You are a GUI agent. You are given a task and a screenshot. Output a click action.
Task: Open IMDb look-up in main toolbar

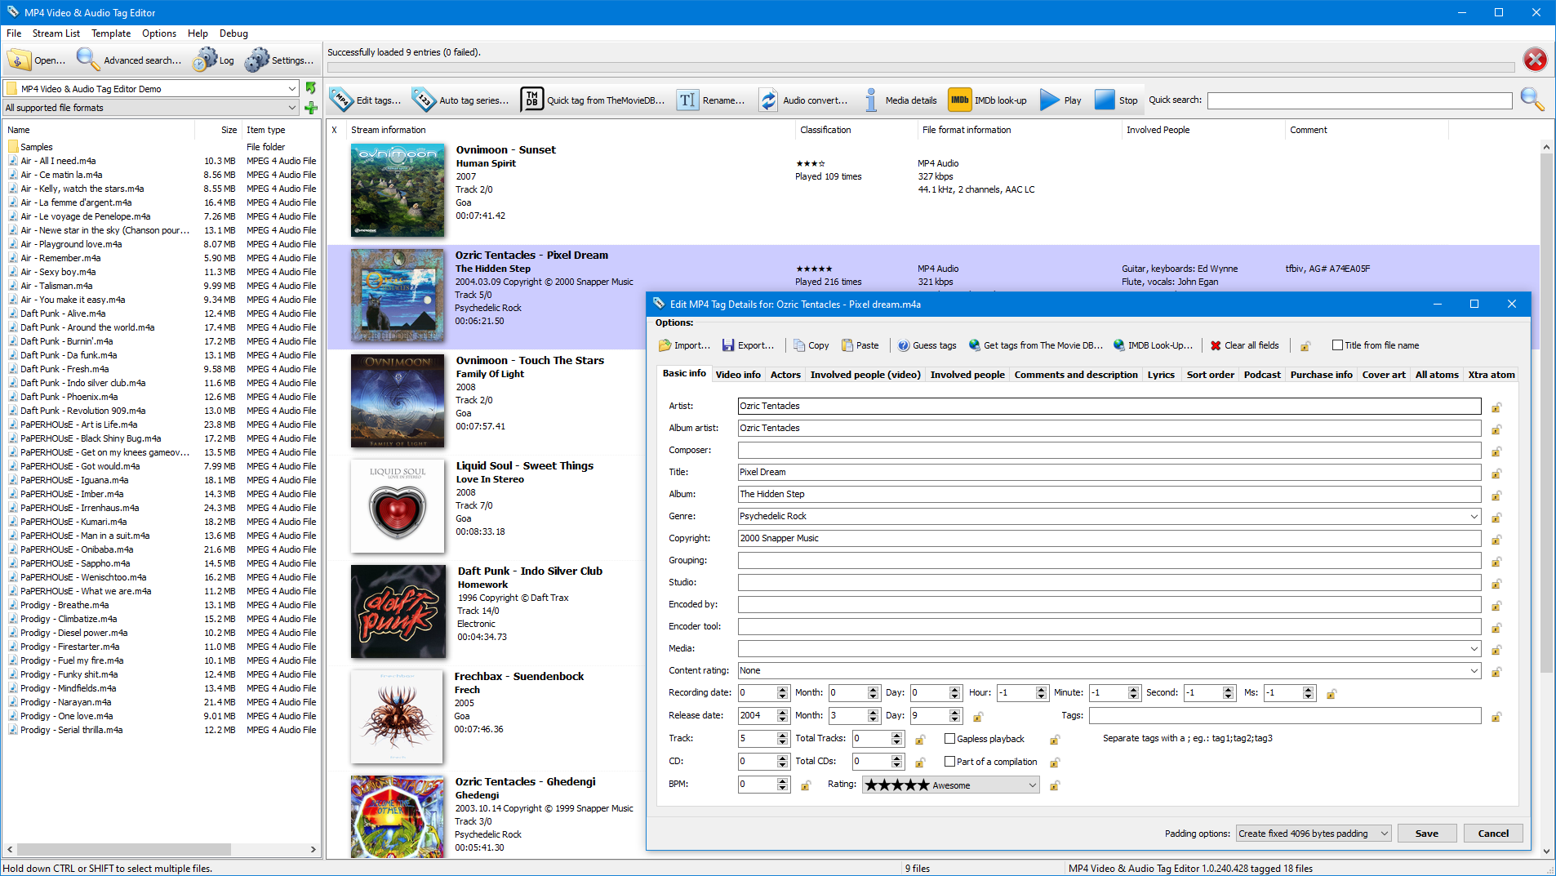tap(988, 100)
